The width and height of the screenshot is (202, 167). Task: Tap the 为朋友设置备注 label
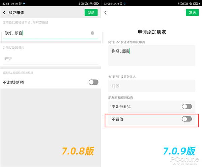click(13, 48)
